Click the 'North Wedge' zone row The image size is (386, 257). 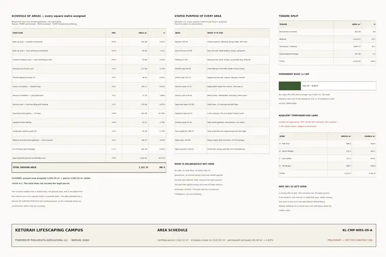tap(327, 151)
